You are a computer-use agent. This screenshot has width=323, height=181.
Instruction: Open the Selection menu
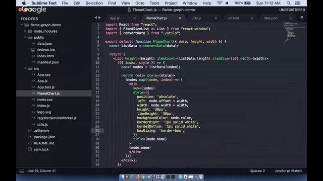94,3
